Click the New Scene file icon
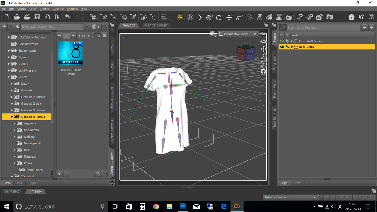 7,17
